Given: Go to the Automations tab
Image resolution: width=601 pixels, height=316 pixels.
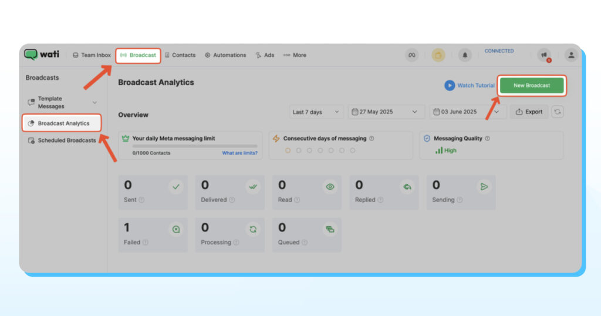Looking at the screenshot, I should [225, 55].
